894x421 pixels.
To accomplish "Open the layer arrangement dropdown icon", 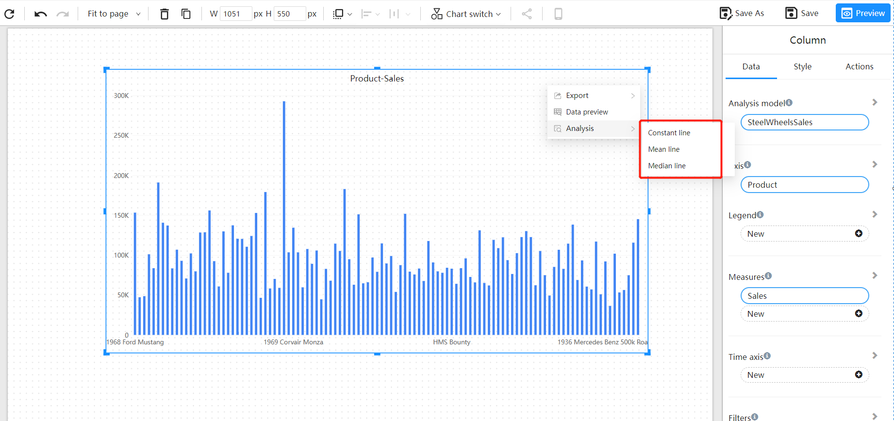I will 342,14.
